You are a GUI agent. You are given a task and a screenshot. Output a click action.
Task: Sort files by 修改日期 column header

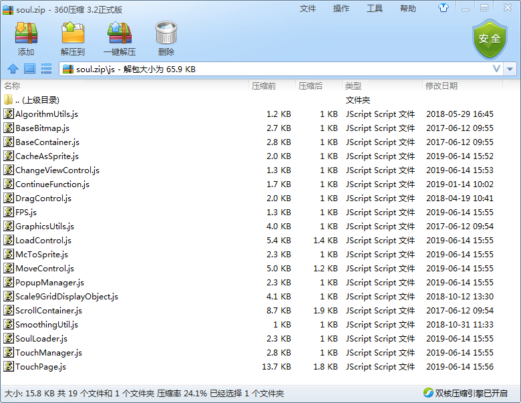coord(441,86)
